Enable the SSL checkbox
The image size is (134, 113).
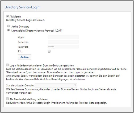(x=49, y=51)
